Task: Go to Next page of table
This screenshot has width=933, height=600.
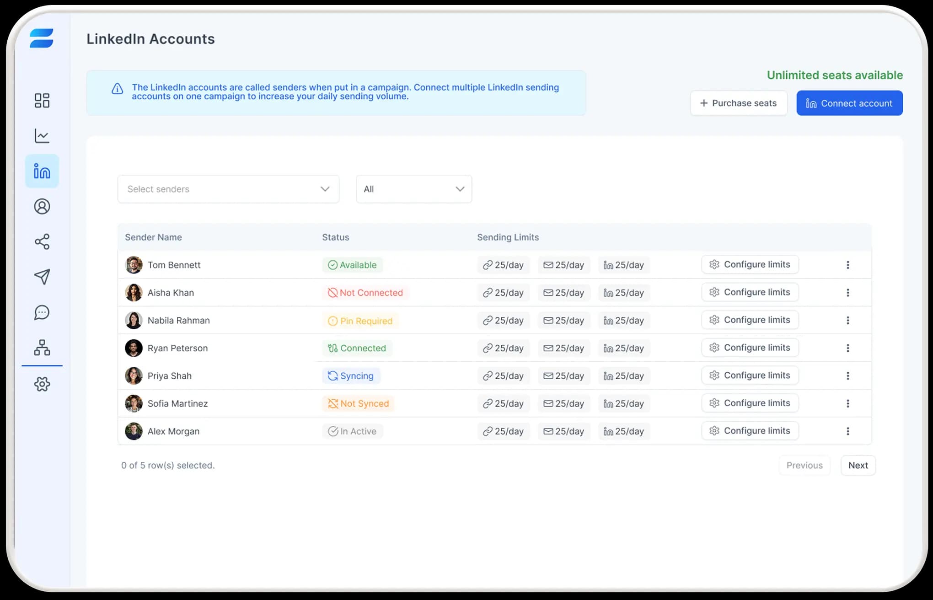Action: pos(858,465)
